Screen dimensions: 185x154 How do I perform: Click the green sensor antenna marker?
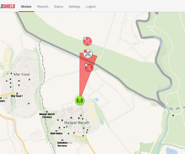pyautogui.click(x=79, y=100)
